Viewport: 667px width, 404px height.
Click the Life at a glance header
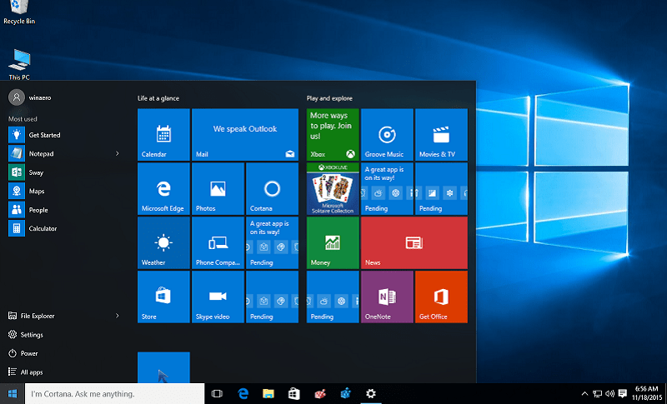coord(158,98)
